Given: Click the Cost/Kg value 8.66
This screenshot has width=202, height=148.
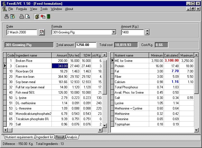Looking at the screenshot, I should coord(161,45).
